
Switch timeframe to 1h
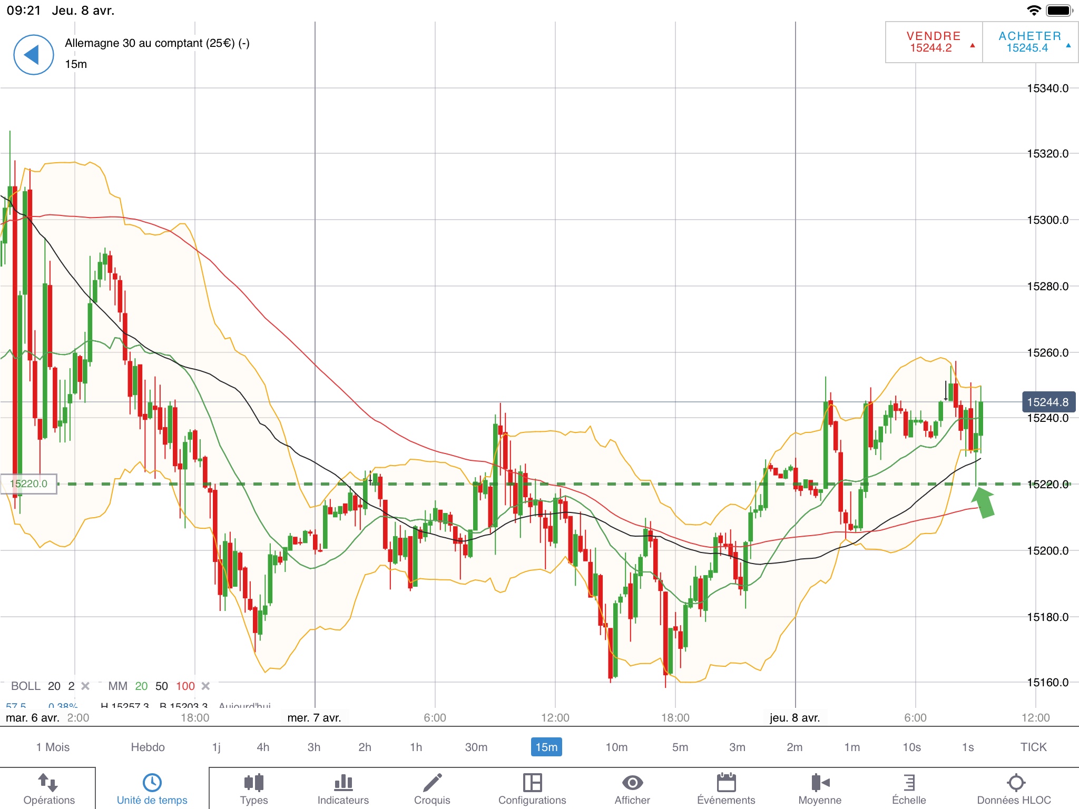click(x=416, y=747)
